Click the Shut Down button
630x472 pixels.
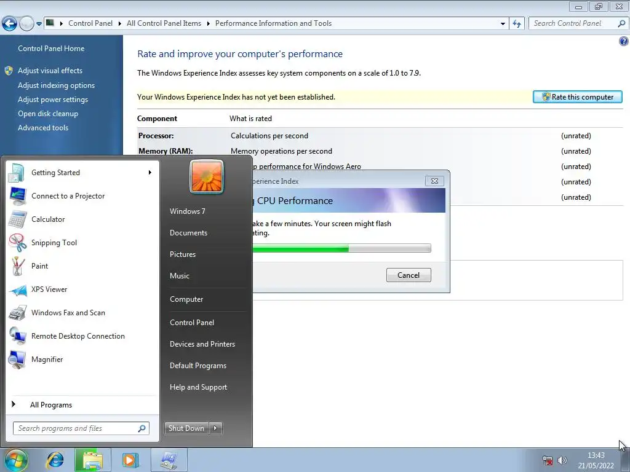click(x=187, y=428)
